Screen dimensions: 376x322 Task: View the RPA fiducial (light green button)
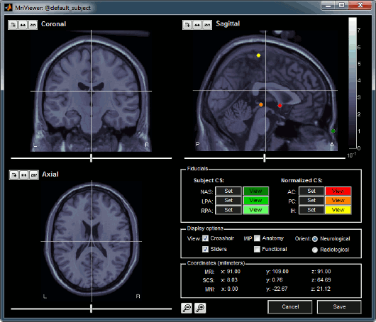click(255, 210)
